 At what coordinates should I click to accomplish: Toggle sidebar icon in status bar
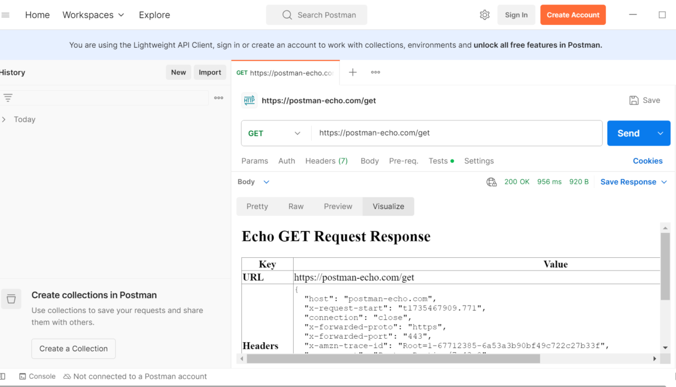coord(2,377)
